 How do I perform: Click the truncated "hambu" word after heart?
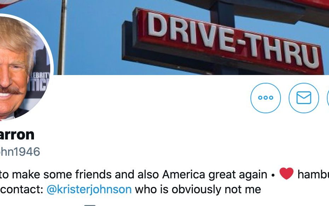(313, 174)
